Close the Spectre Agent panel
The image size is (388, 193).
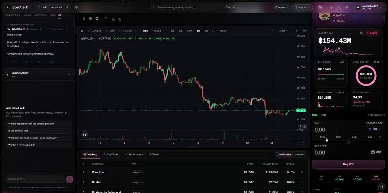pyautogui.click(x=70, y=75)
